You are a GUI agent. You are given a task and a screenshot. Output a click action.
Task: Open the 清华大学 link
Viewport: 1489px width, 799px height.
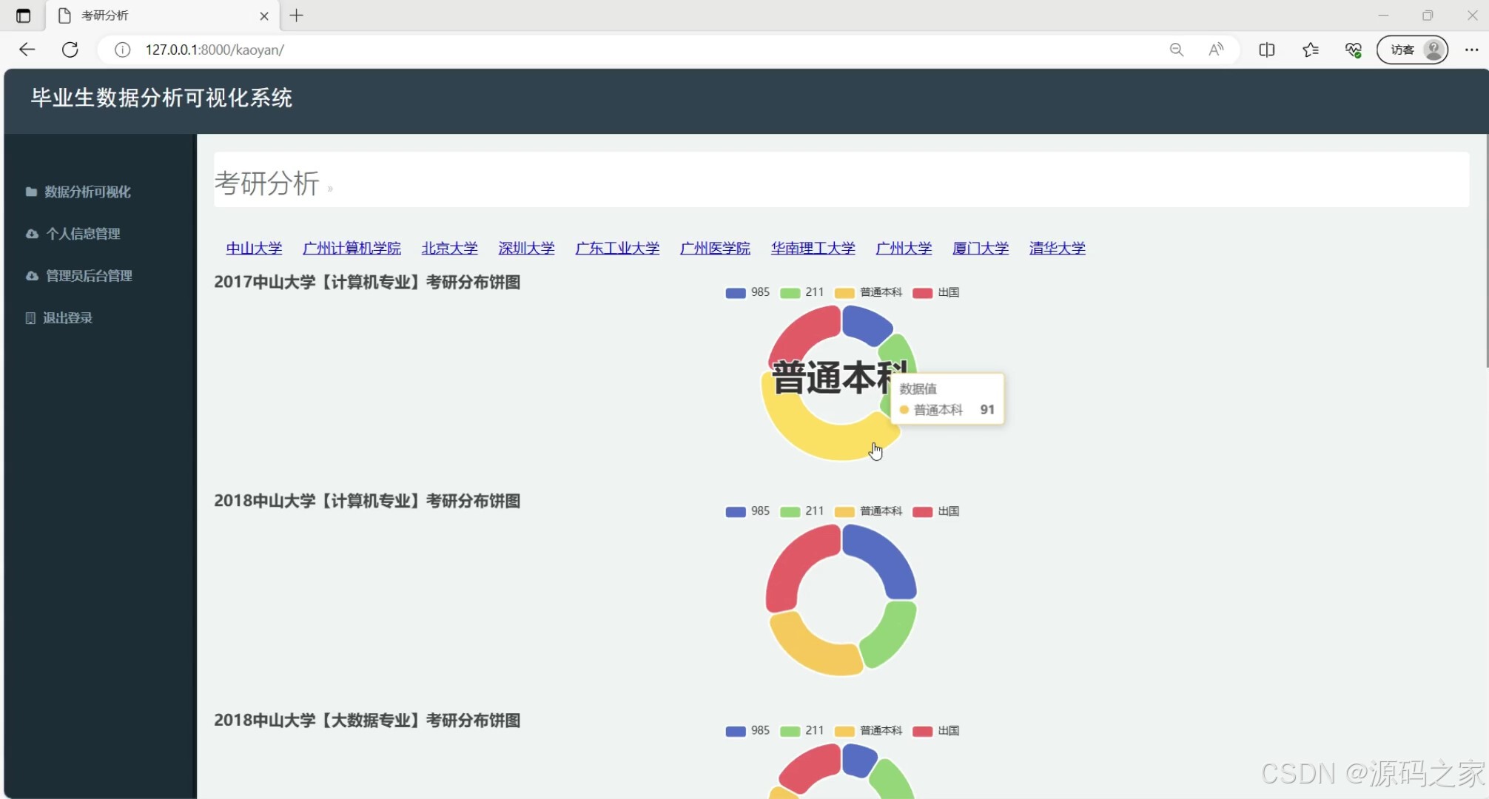tap(1057, 248)
